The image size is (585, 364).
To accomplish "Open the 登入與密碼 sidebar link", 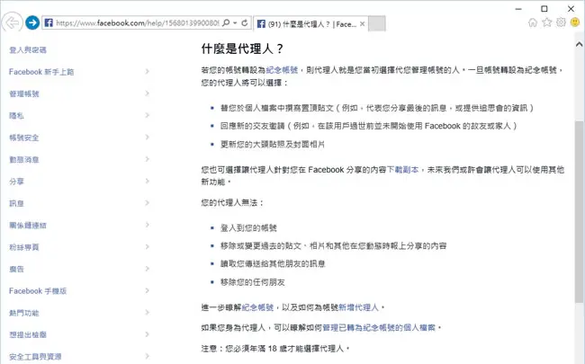I will pos(28,50).
